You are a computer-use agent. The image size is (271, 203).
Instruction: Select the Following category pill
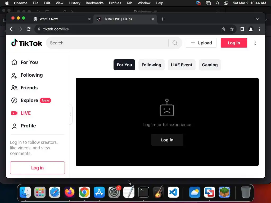click(151, 65)
